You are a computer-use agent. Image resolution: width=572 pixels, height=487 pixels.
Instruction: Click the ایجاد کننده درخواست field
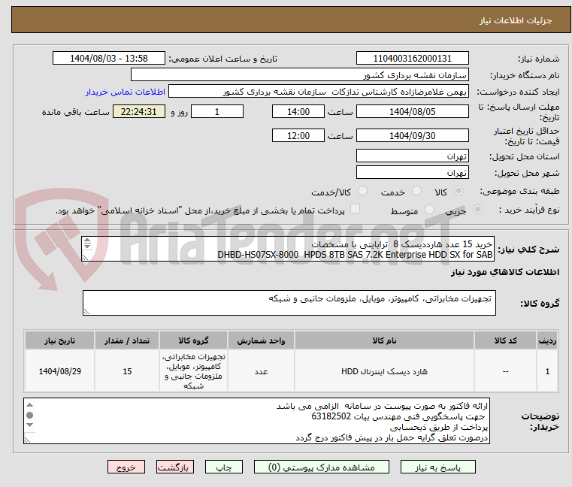click(319, 92)
